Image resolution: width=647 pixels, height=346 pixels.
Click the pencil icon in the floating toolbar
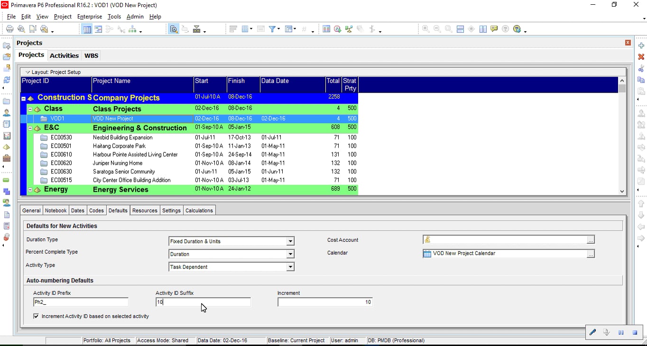click(x=592, y=332)
